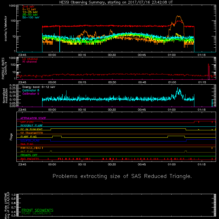The image size is (219, 219).
Task: Select the orange 6-12 keV legend entry in the top panel
Action: [29, 9]
